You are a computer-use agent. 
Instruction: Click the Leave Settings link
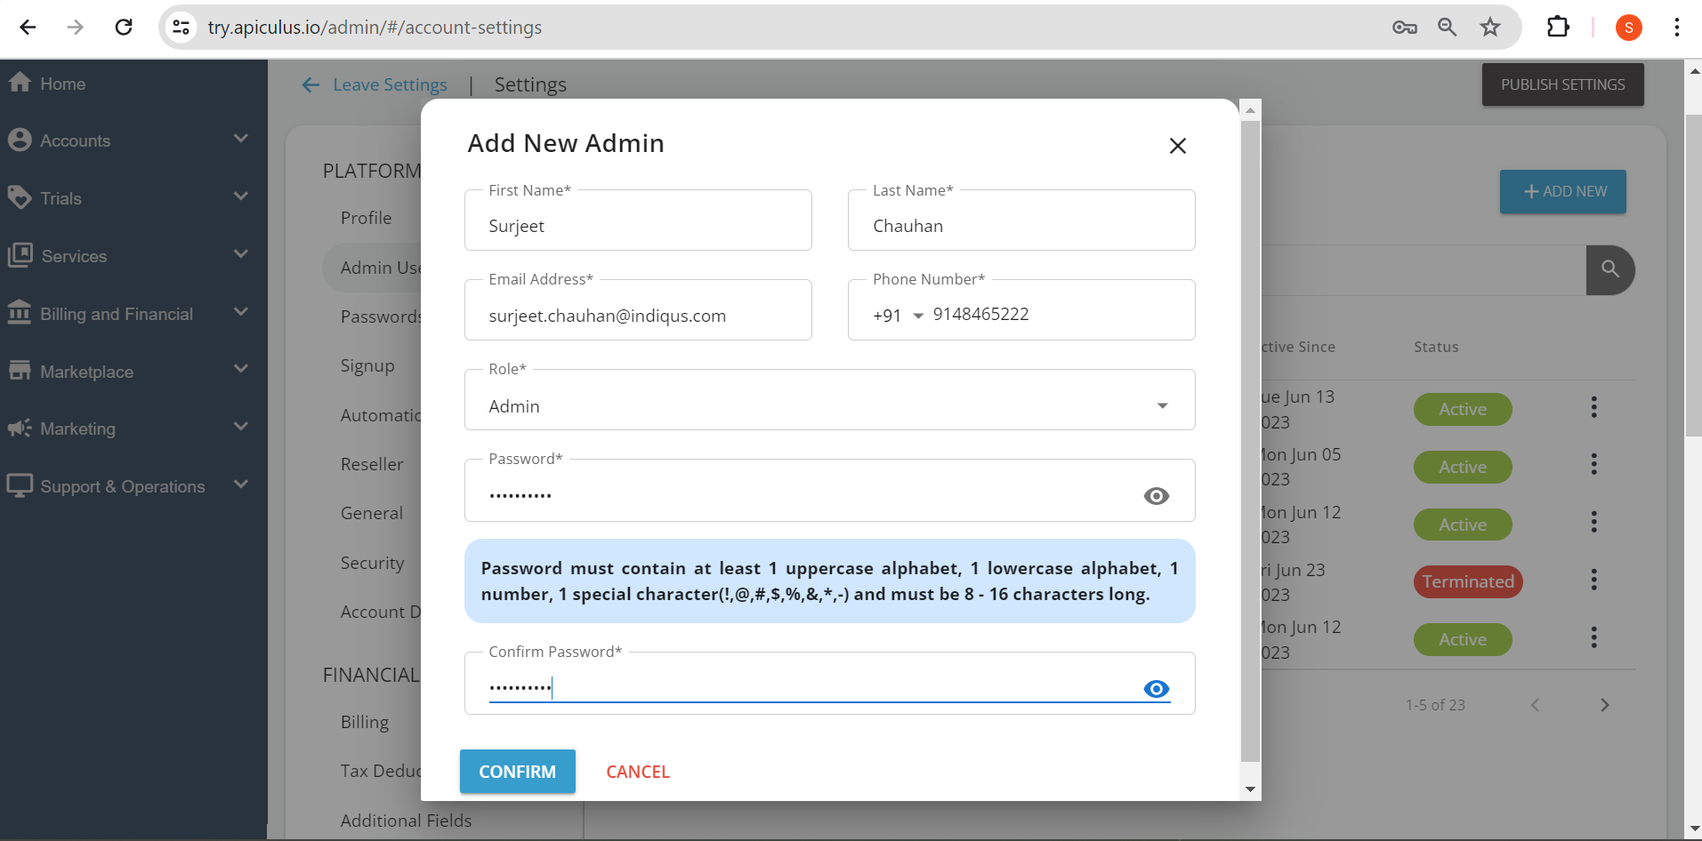(x=390, y=84)
